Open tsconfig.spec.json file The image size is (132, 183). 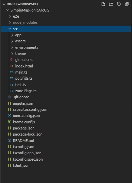click(x=28, y=159)
